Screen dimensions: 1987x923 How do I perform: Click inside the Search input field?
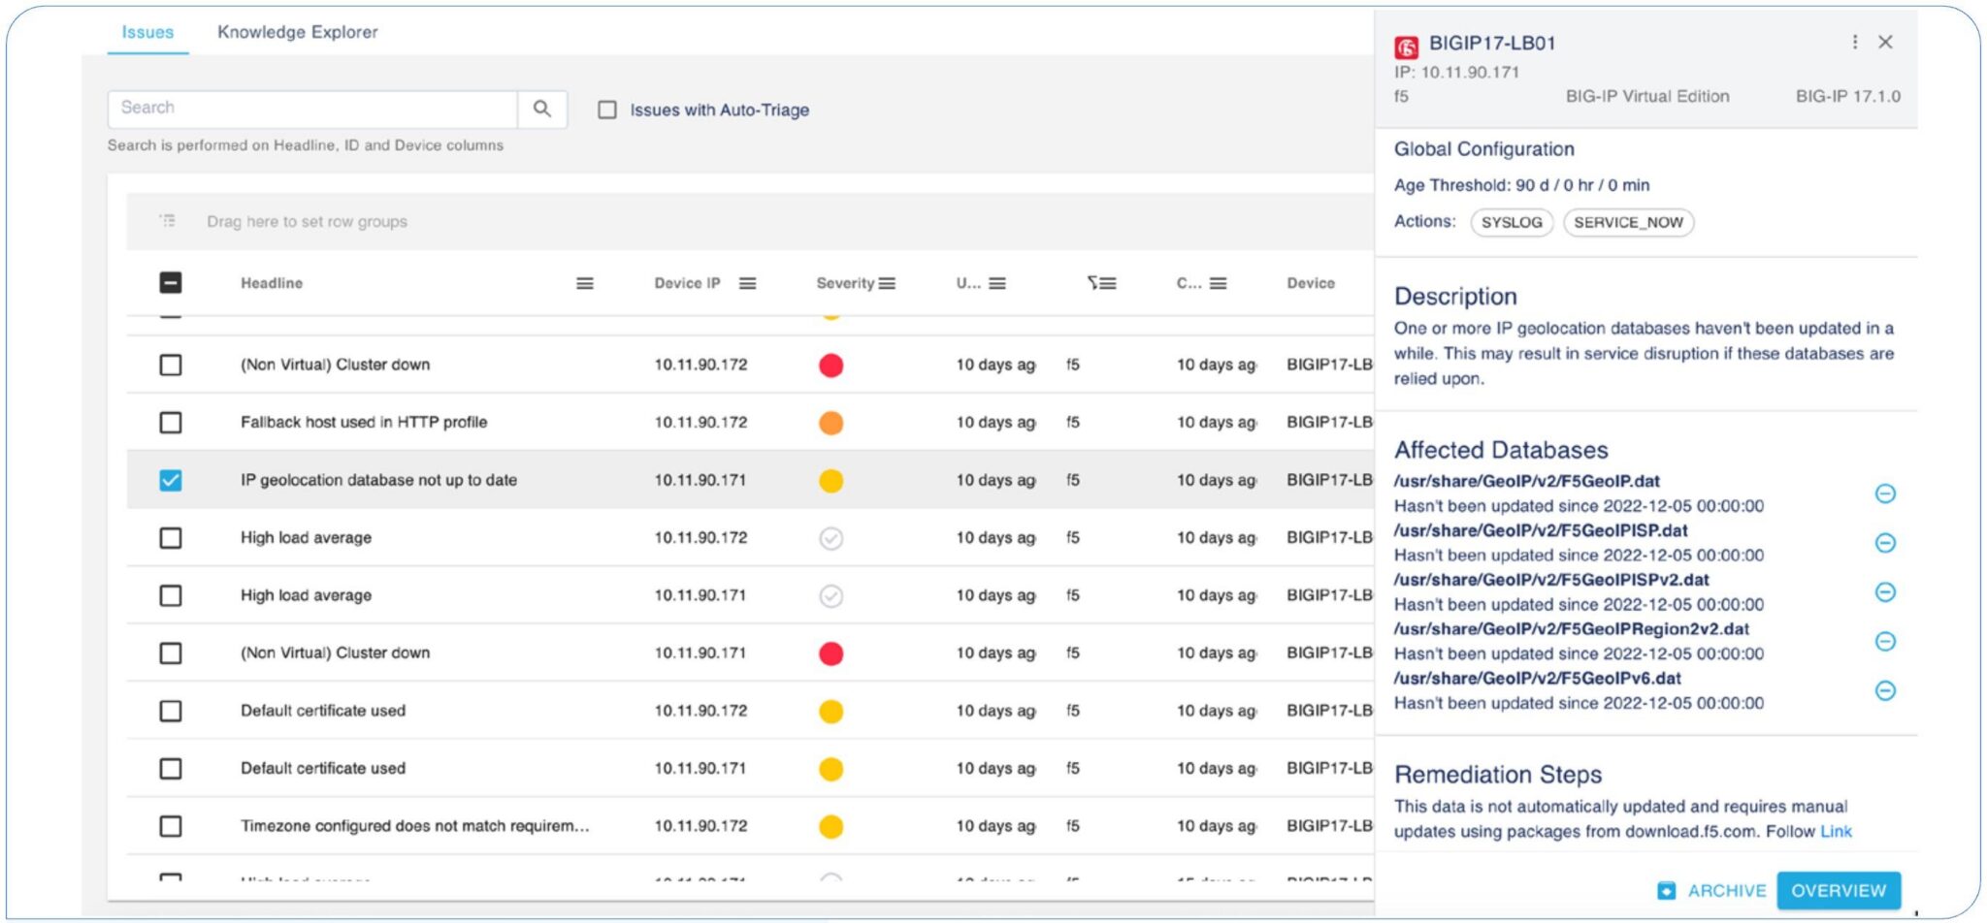click(312, 109)
